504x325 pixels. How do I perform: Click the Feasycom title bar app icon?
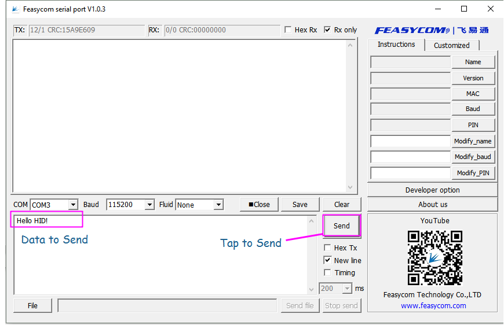pos(15,9)
